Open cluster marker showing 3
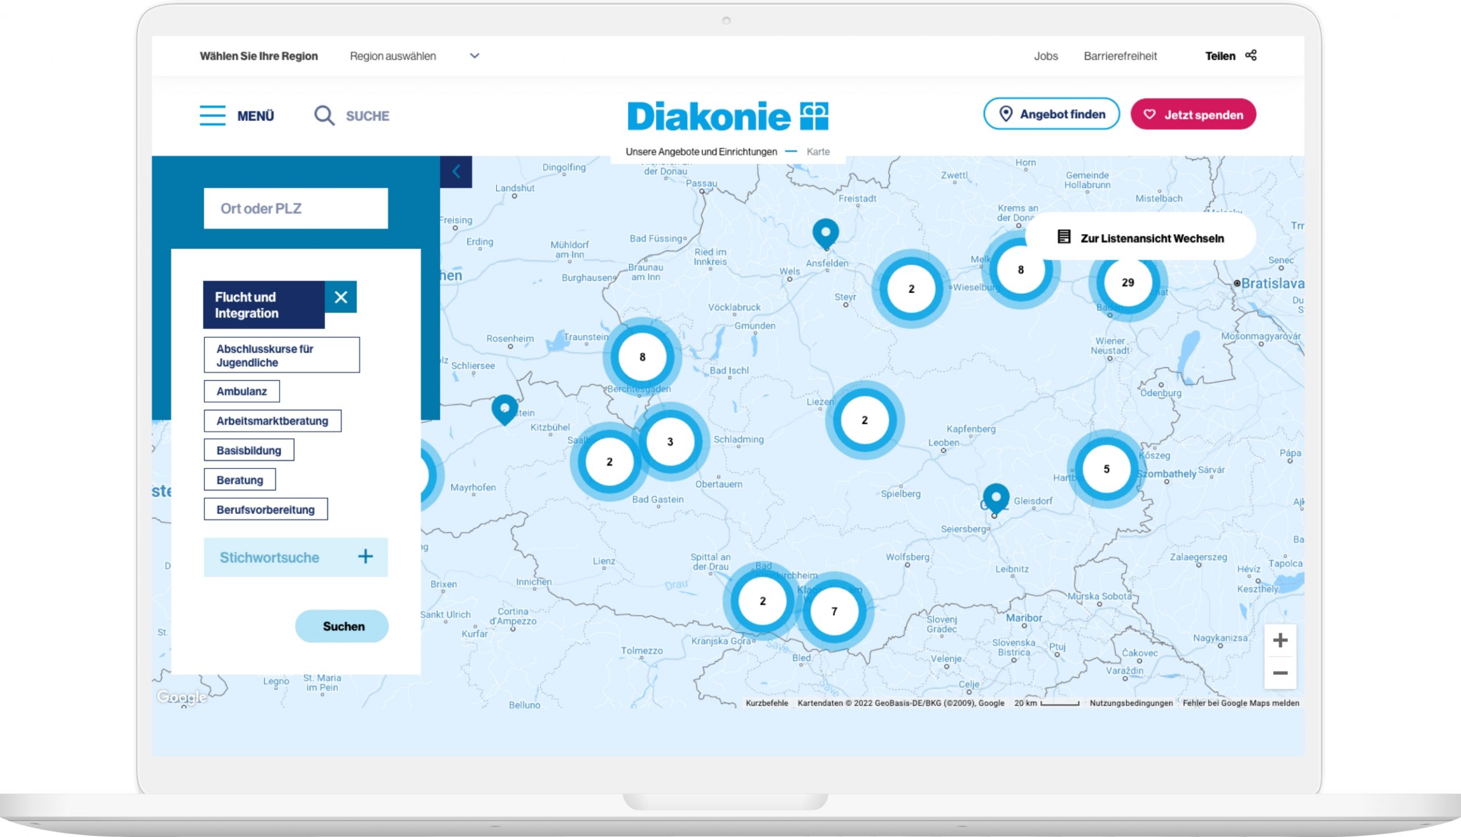The height and width of the screenshot is (837, 1461). 670,442
